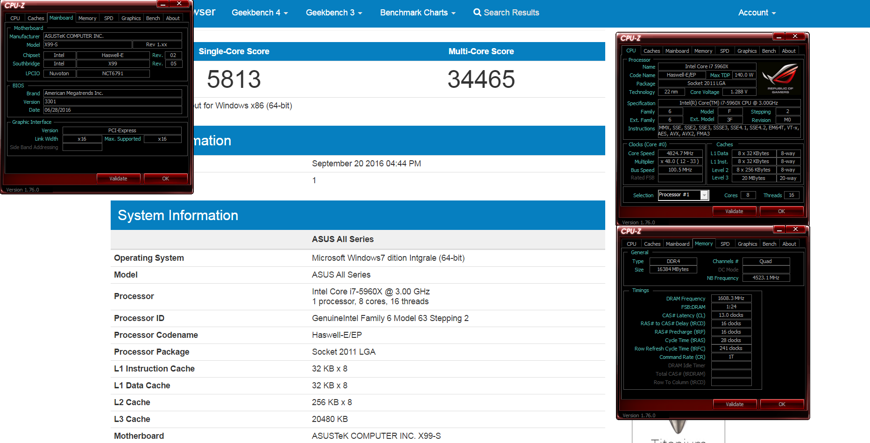
Task: Click the Max TDP value 140.0 W
Action: [x=744, y=75]
